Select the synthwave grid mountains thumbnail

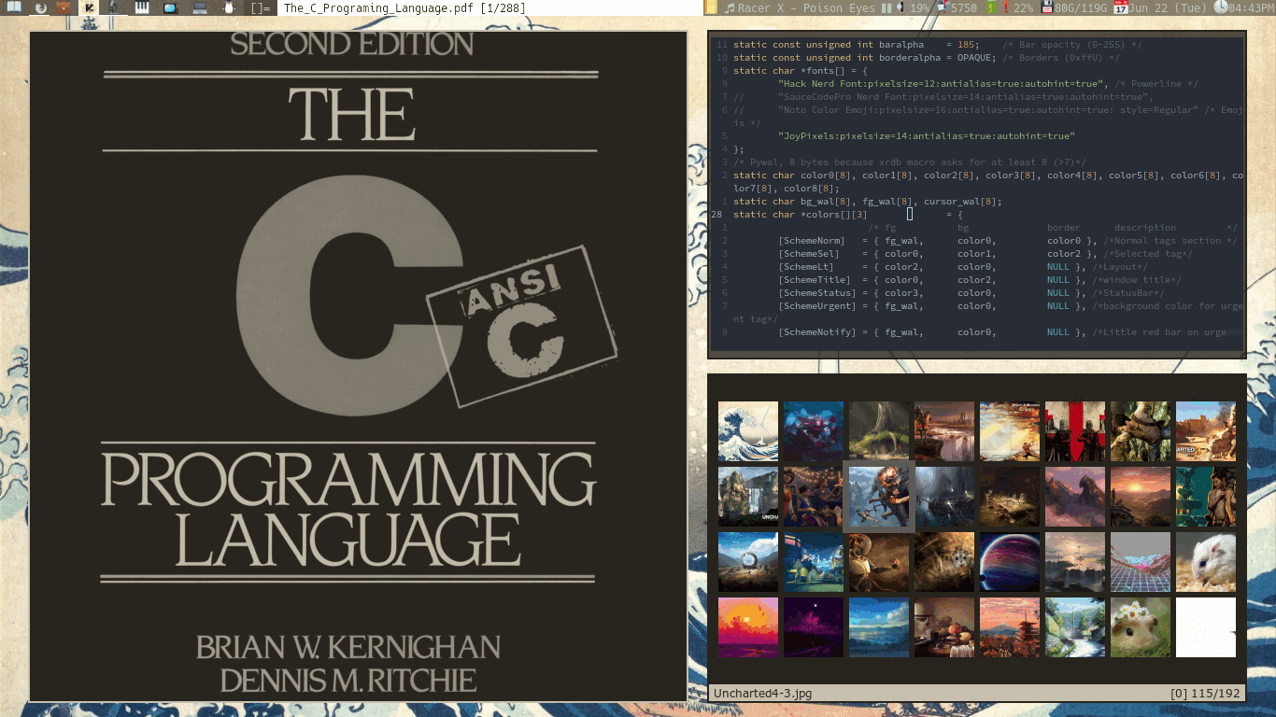point(1141,562)
